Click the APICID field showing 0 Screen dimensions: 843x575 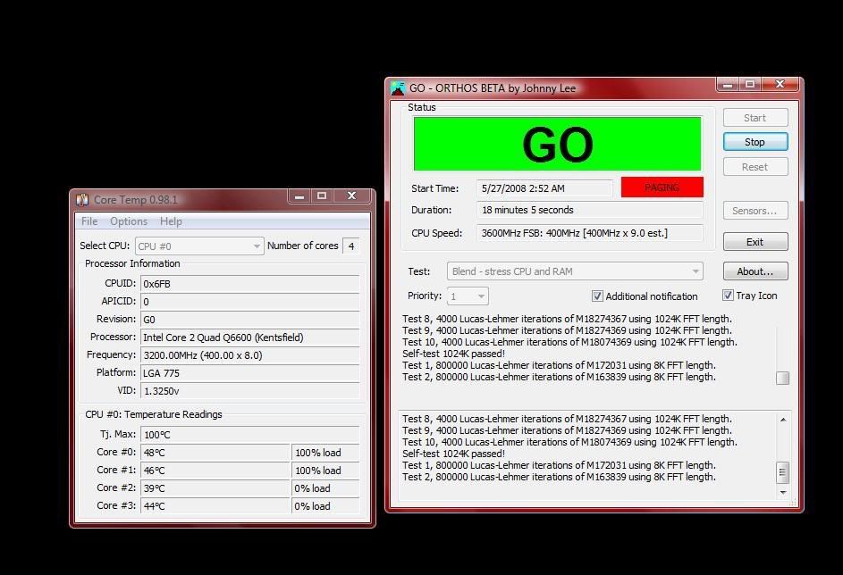[x=250, y=301]
